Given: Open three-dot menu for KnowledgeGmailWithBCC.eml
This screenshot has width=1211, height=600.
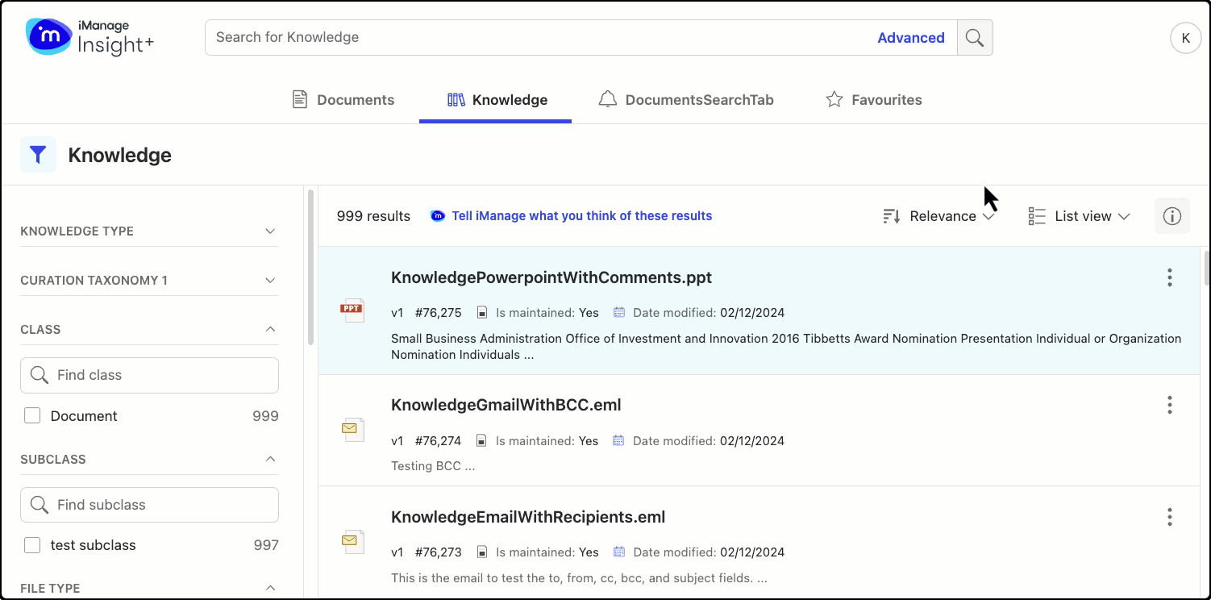Looking at the screenshot, I should point(1169,405).
